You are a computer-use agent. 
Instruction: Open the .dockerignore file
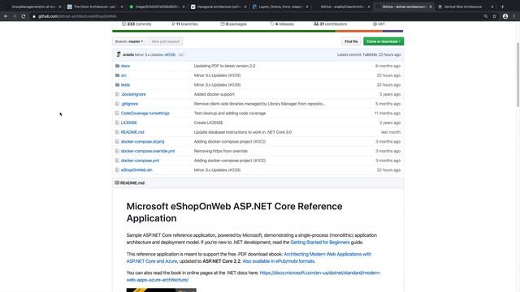click(133, 94)
